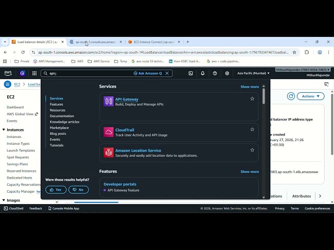Go back in the browser

pyautogui.click(x=5, y=52)
